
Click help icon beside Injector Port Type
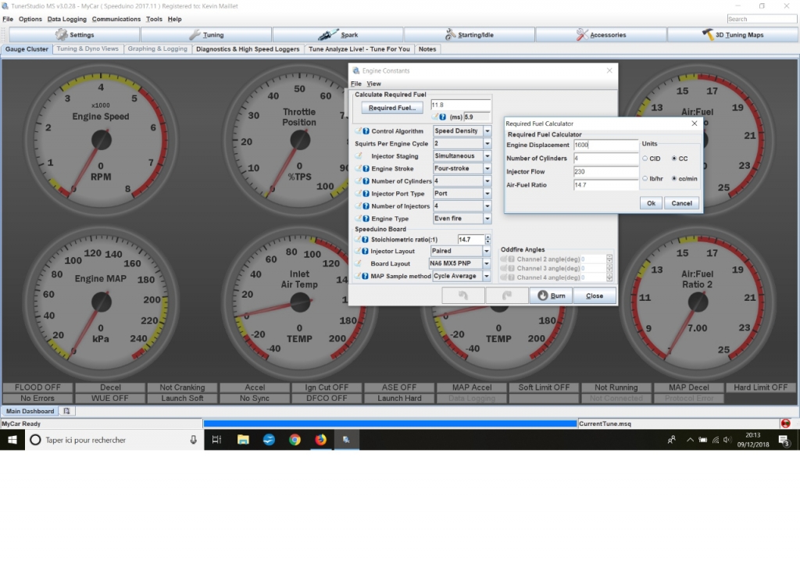pyautogui.click(x=366, y=194)
